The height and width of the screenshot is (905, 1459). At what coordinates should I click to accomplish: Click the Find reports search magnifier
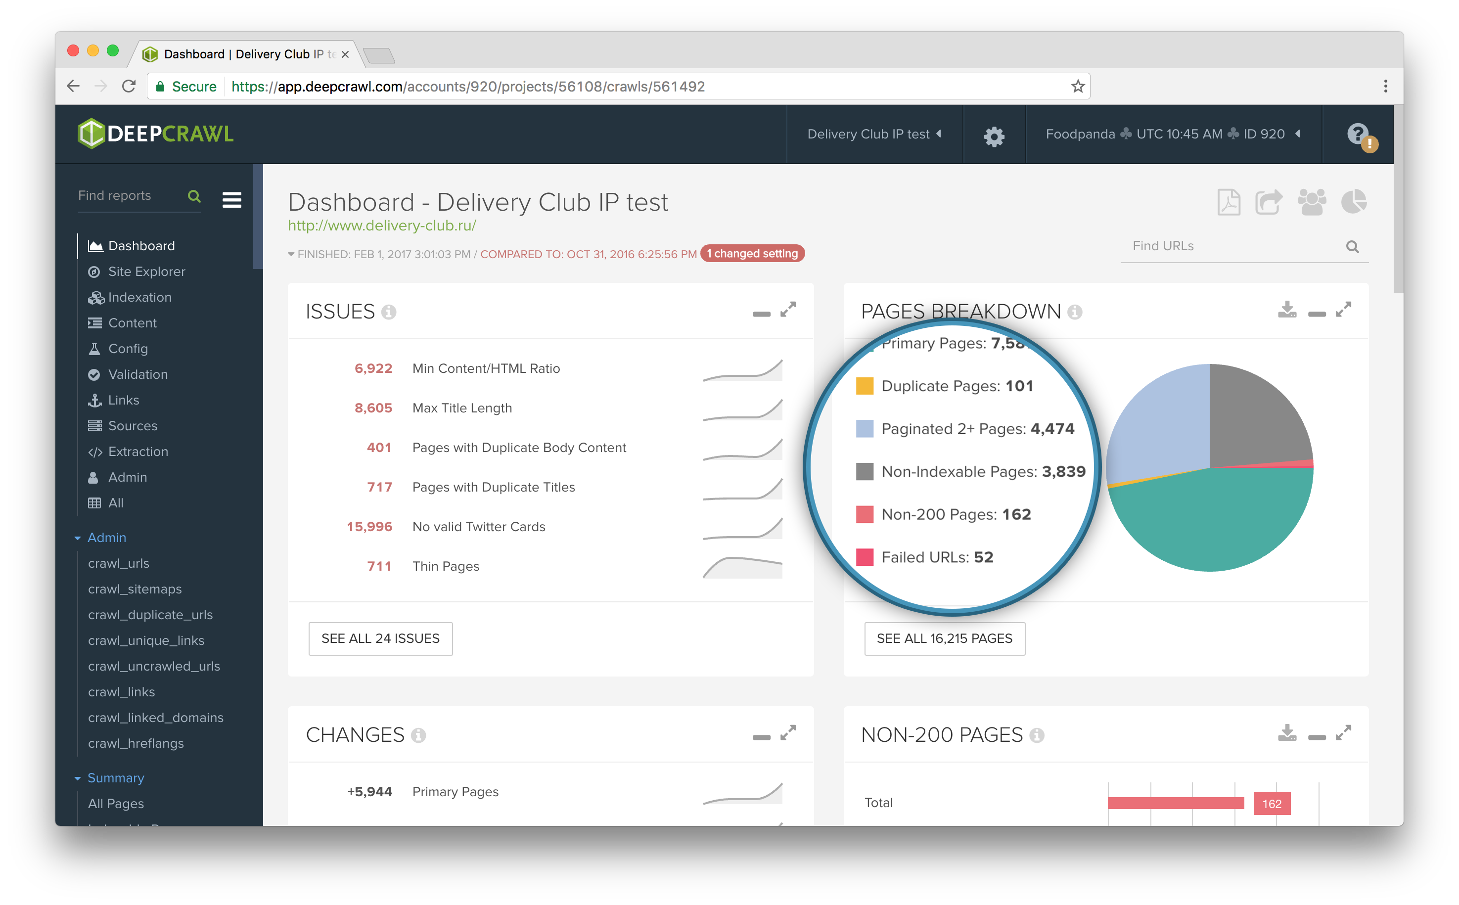pyautogui.click(x=194, y=196)
